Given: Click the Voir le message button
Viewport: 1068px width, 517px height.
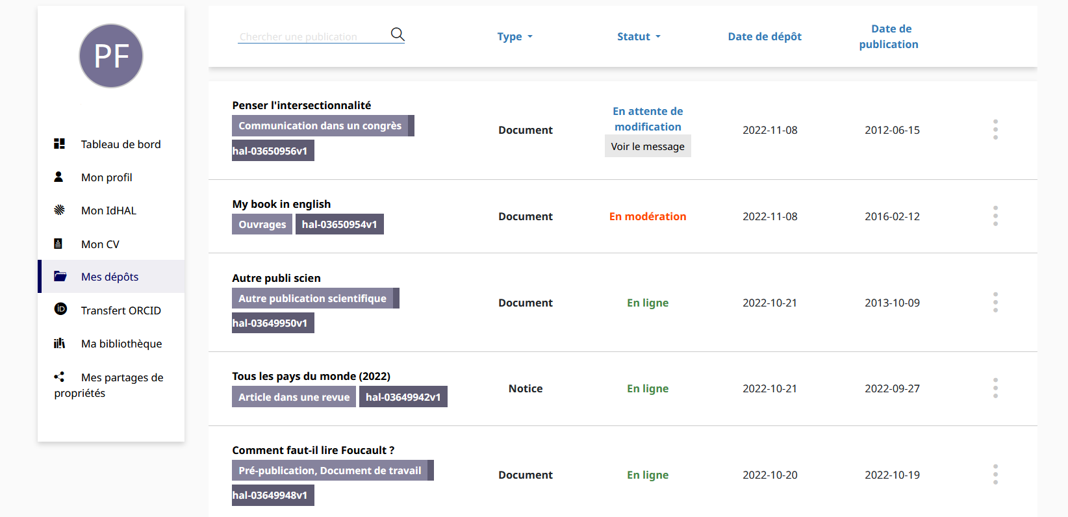Looking at the screenshot, I should tap(648, 146).
